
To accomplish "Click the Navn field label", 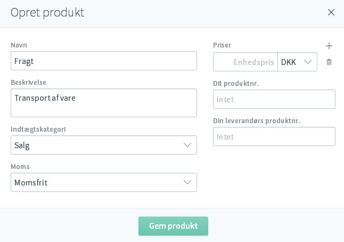I will click(19, 45).
